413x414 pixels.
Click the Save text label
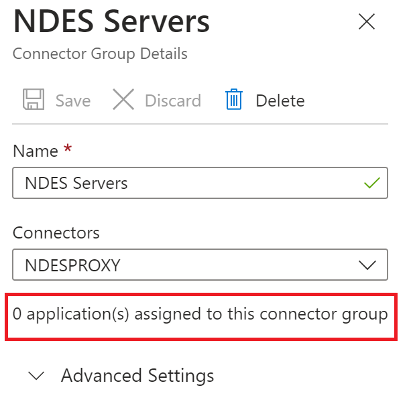(x=73, y=100)
